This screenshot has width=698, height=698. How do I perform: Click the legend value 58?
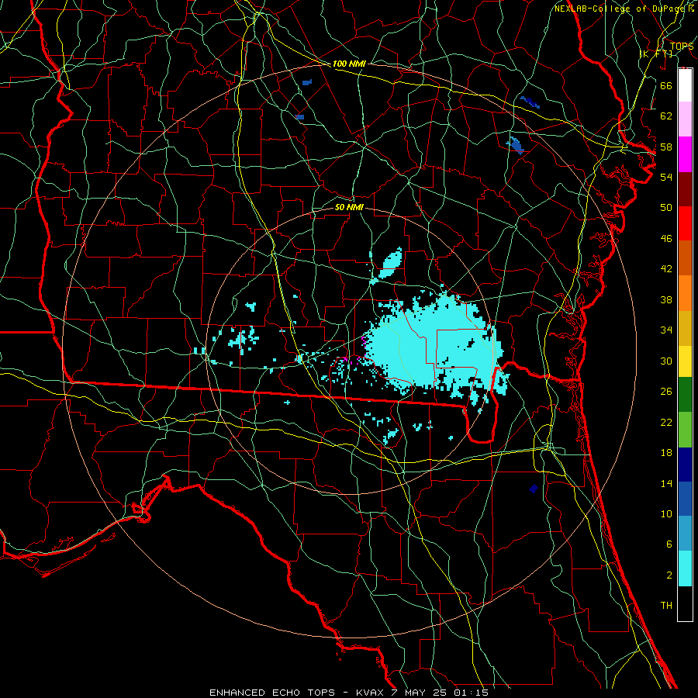tap(666, 147)
